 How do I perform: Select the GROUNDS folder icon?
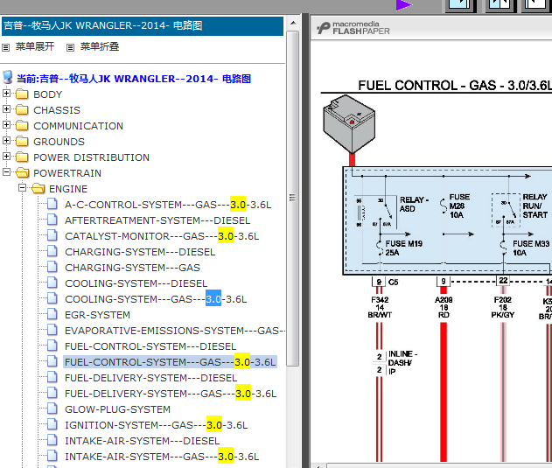[x=22, y=141]
